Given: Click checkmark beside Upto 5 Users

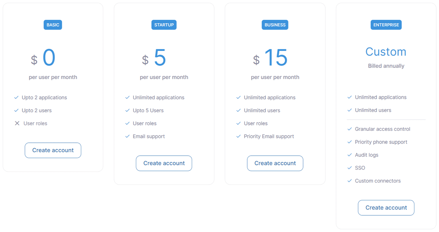Looking at the screenshot, I should click(x=127, y=110).
